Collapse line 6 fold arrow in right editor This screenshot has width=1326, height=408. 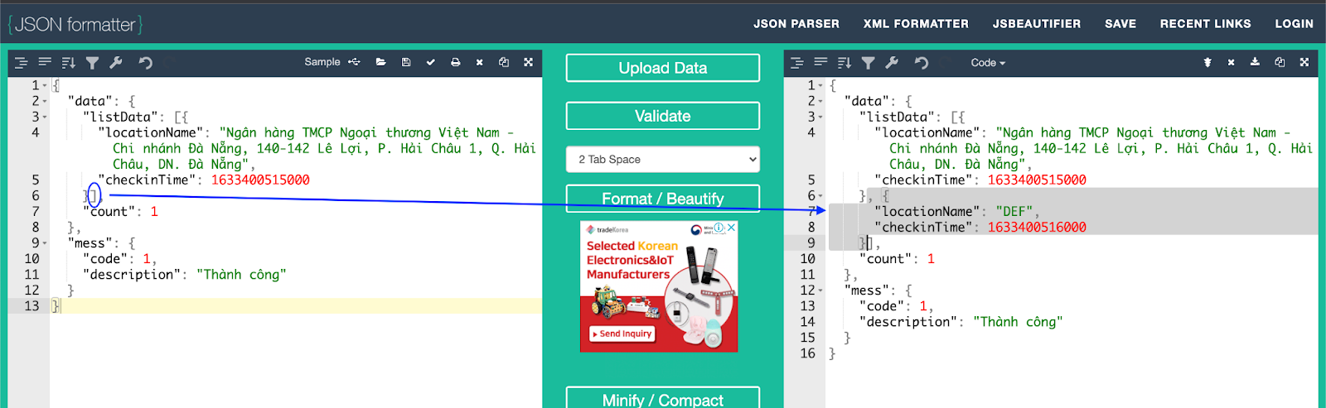[820, 196]
